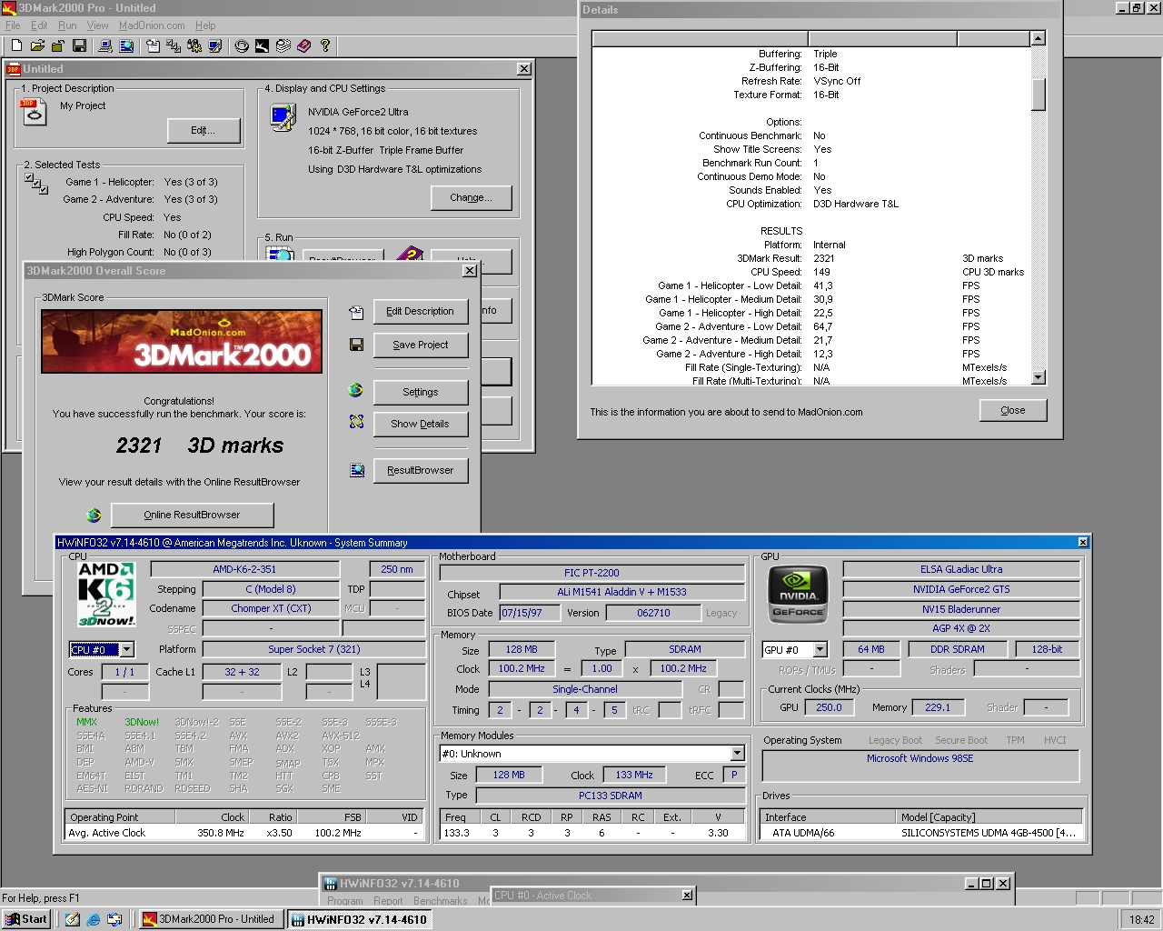The width and height of the screenshot is (1163, 931).
Task: Click the Save Project button
Action: [420, 345]
